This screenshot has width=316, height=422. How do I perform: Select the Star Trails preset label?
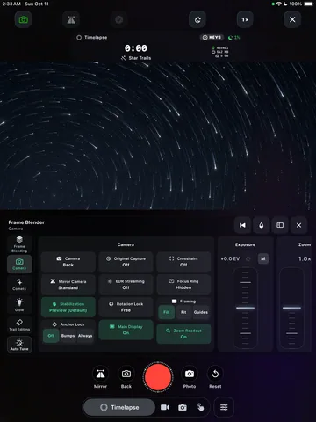point(136,58)
